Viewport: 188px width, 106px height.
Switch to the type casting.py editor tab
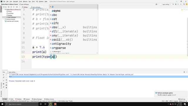point(36,7)
